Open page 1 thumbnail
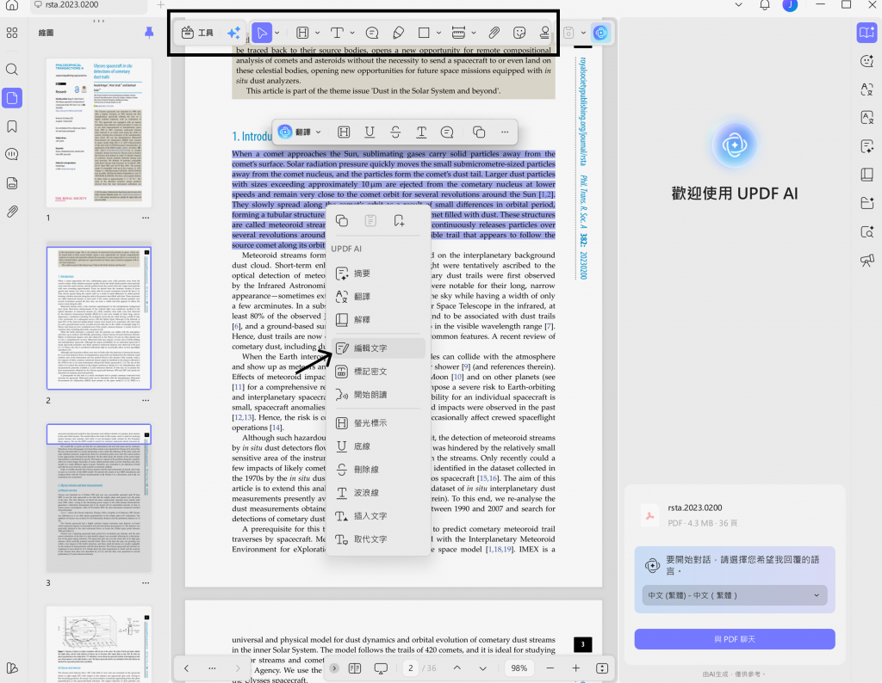 pyautogui.click(x=99, y=132)
